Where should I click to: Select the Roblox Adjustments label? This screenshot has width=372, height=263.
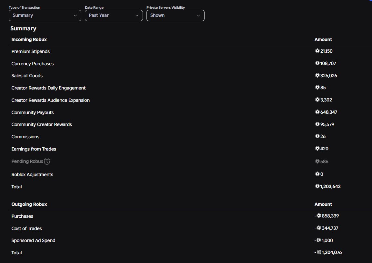(x=32, y=174)
